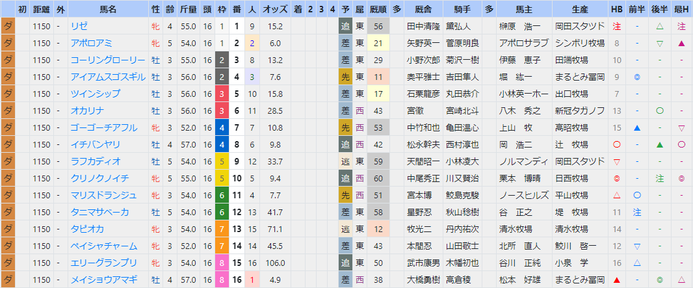Click red ▲ in メイショウアマギ's HB column
Viewport: 693px width, 288px height.
point(616,280)
